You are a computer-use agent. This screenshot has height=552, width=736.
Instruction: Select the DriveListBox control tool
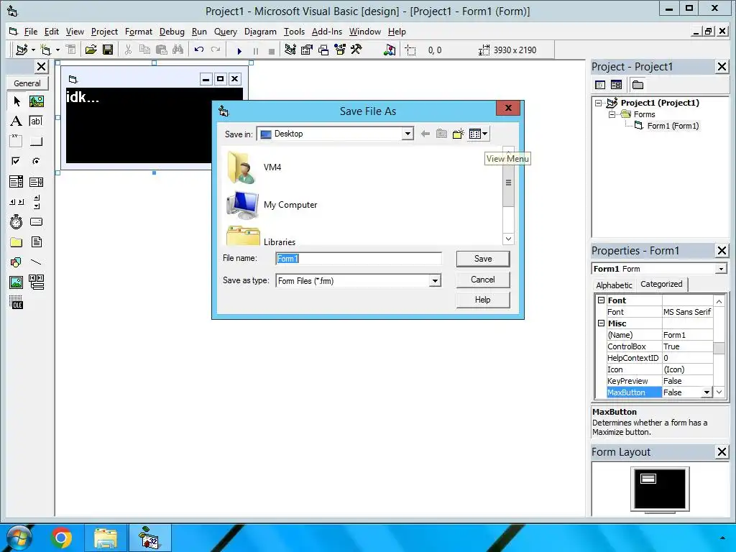click(x=36, y=221)
